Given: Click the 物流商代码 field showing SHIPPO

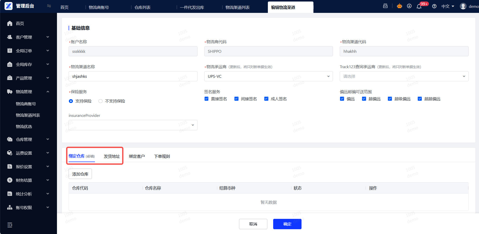Looking at the screenshot, I should click(x=268, y=51).
